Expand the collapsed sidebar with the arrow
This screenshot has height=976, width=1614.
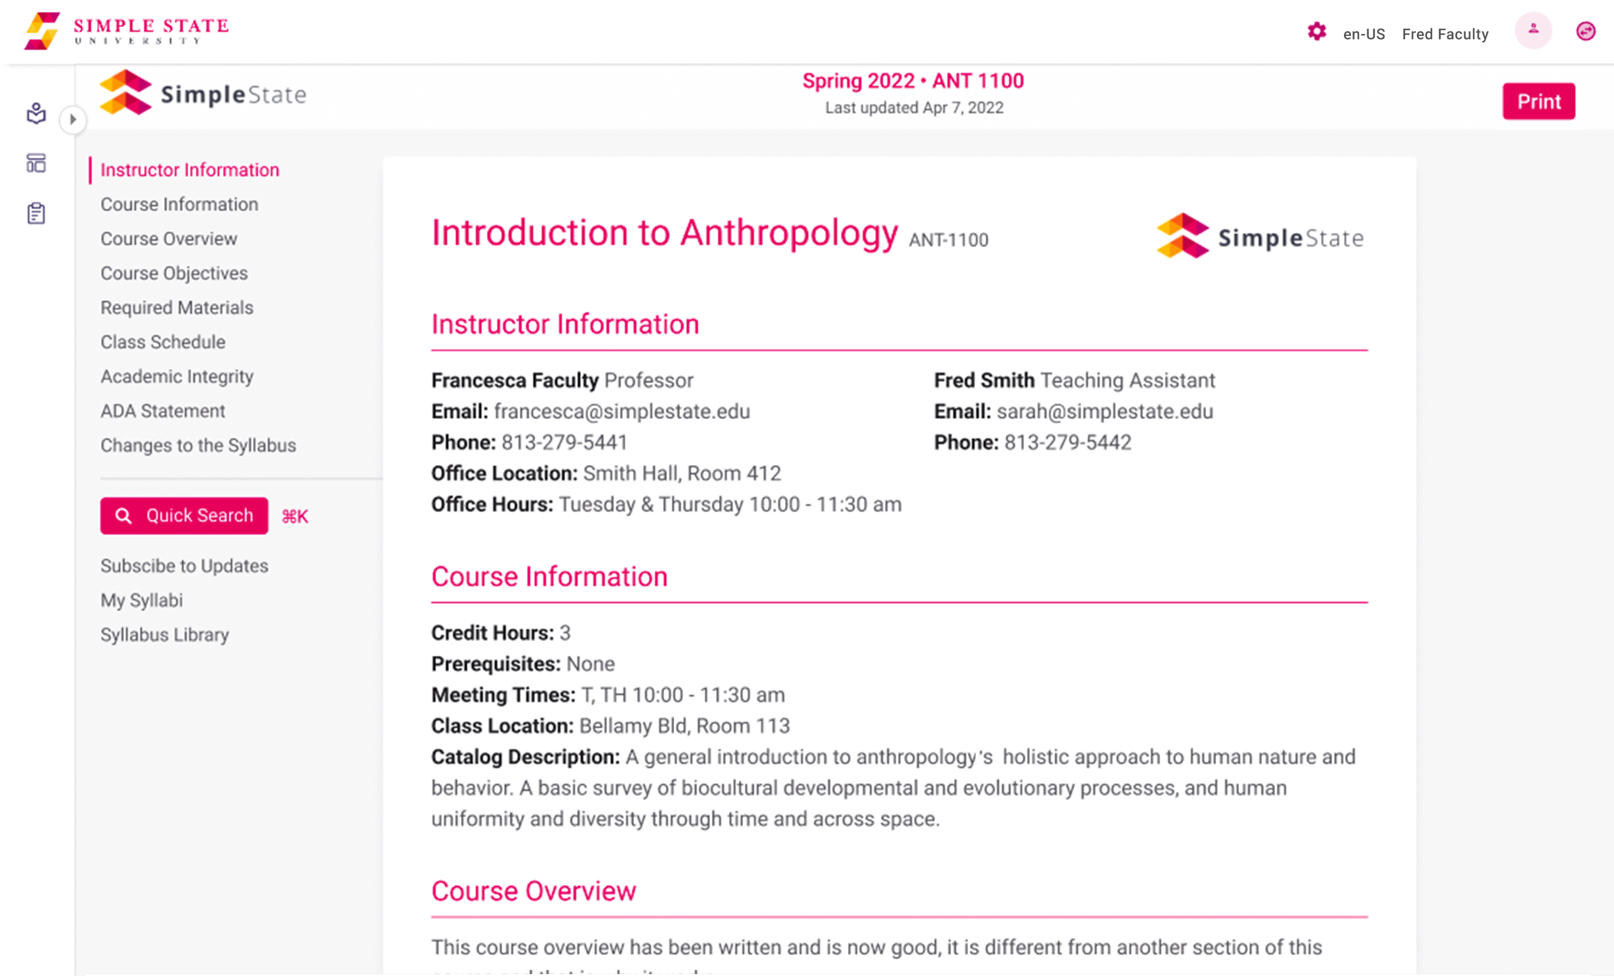(73, 120)
